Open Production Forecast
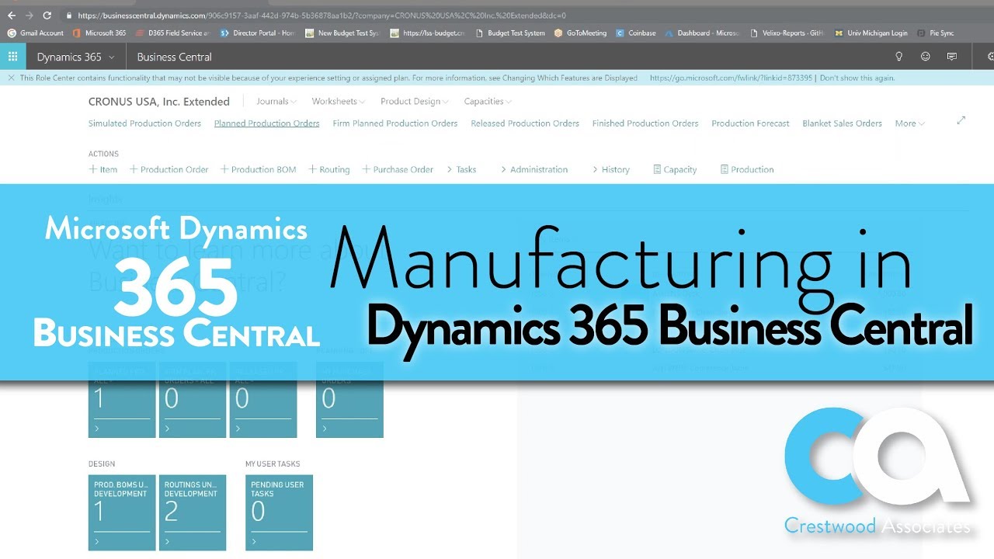Image resolution: width=994 pixels, height=559 pixels. [x=750, y=123]
